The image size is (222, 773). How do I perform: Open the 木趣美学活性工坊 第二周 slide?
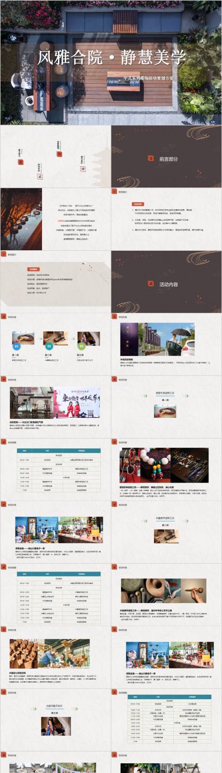166,532
